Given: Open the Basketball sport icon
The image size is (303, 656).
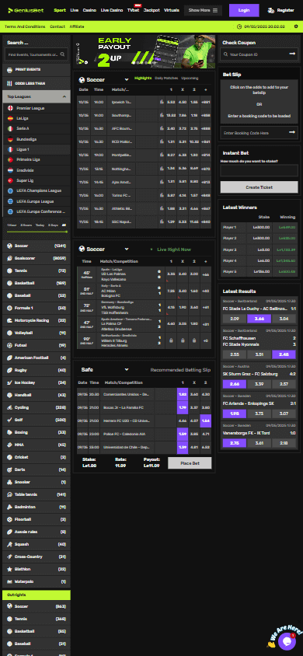Looking at the screenshot, I should tap(9, 283).
